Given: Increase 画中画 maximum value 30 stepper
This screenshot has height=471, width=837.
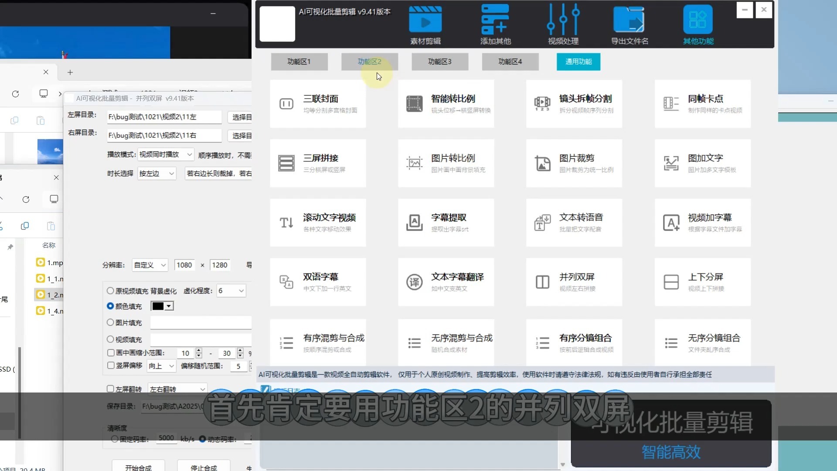Looking at the screenshot, I should (x=240, y=351).
